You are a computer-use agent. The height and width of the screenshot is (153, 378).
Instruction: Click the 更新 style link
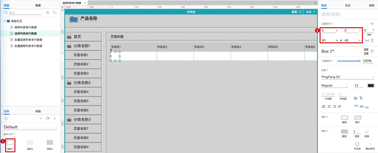[x=366, y=49]
